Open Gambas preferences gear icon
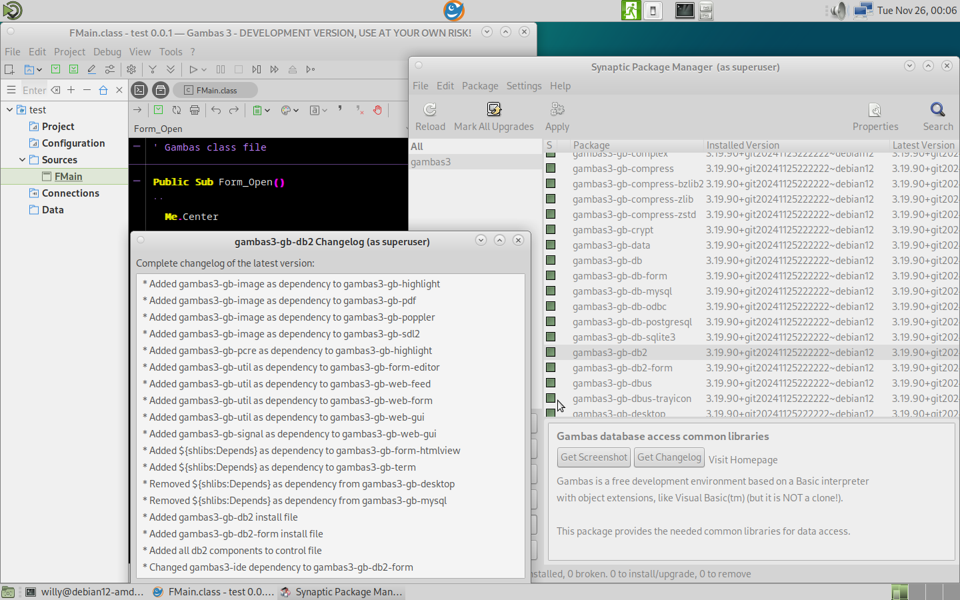Image resolution: width=960 pixels, height=600 pixels. (131, 69)
